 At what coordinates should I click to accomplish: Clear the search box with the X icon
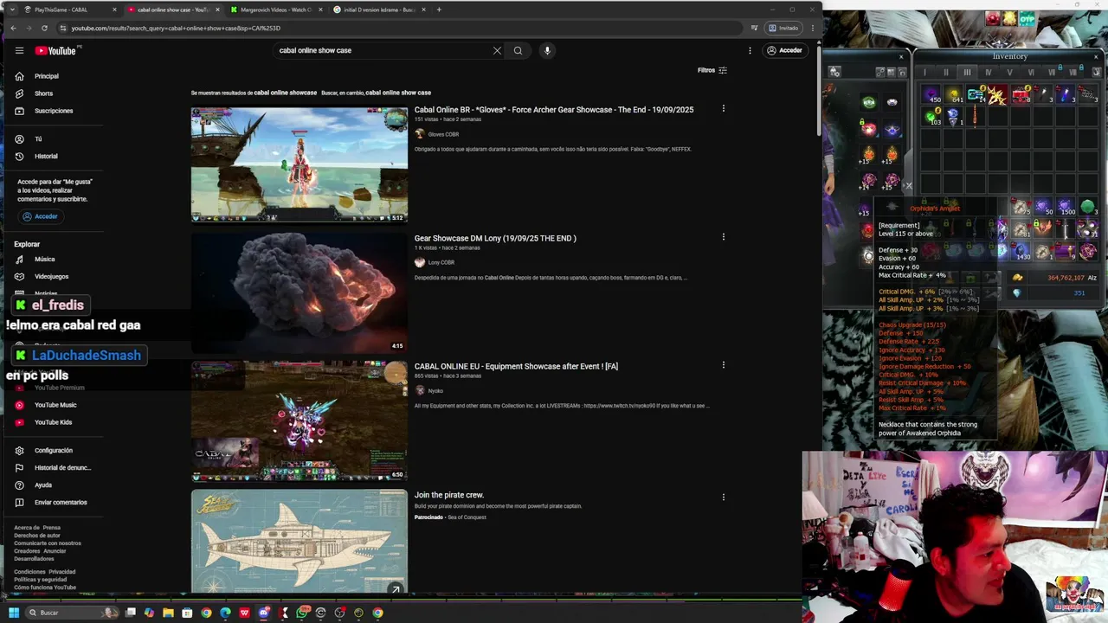click(x=497, y=50)
